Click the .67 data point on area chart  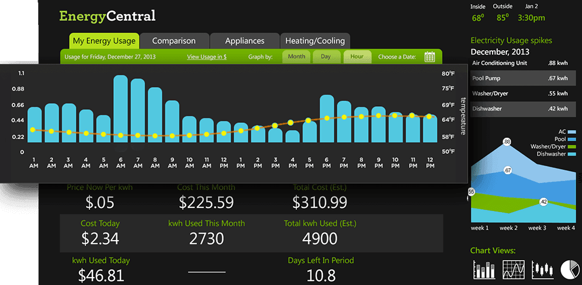pyautogui.click(x=508, y=170)
